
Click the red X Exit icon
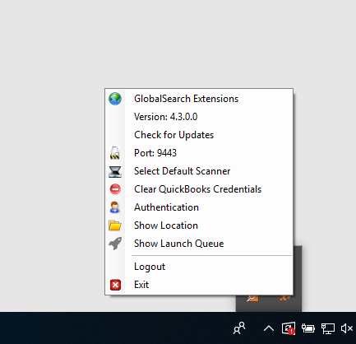[x=115, y=285]
